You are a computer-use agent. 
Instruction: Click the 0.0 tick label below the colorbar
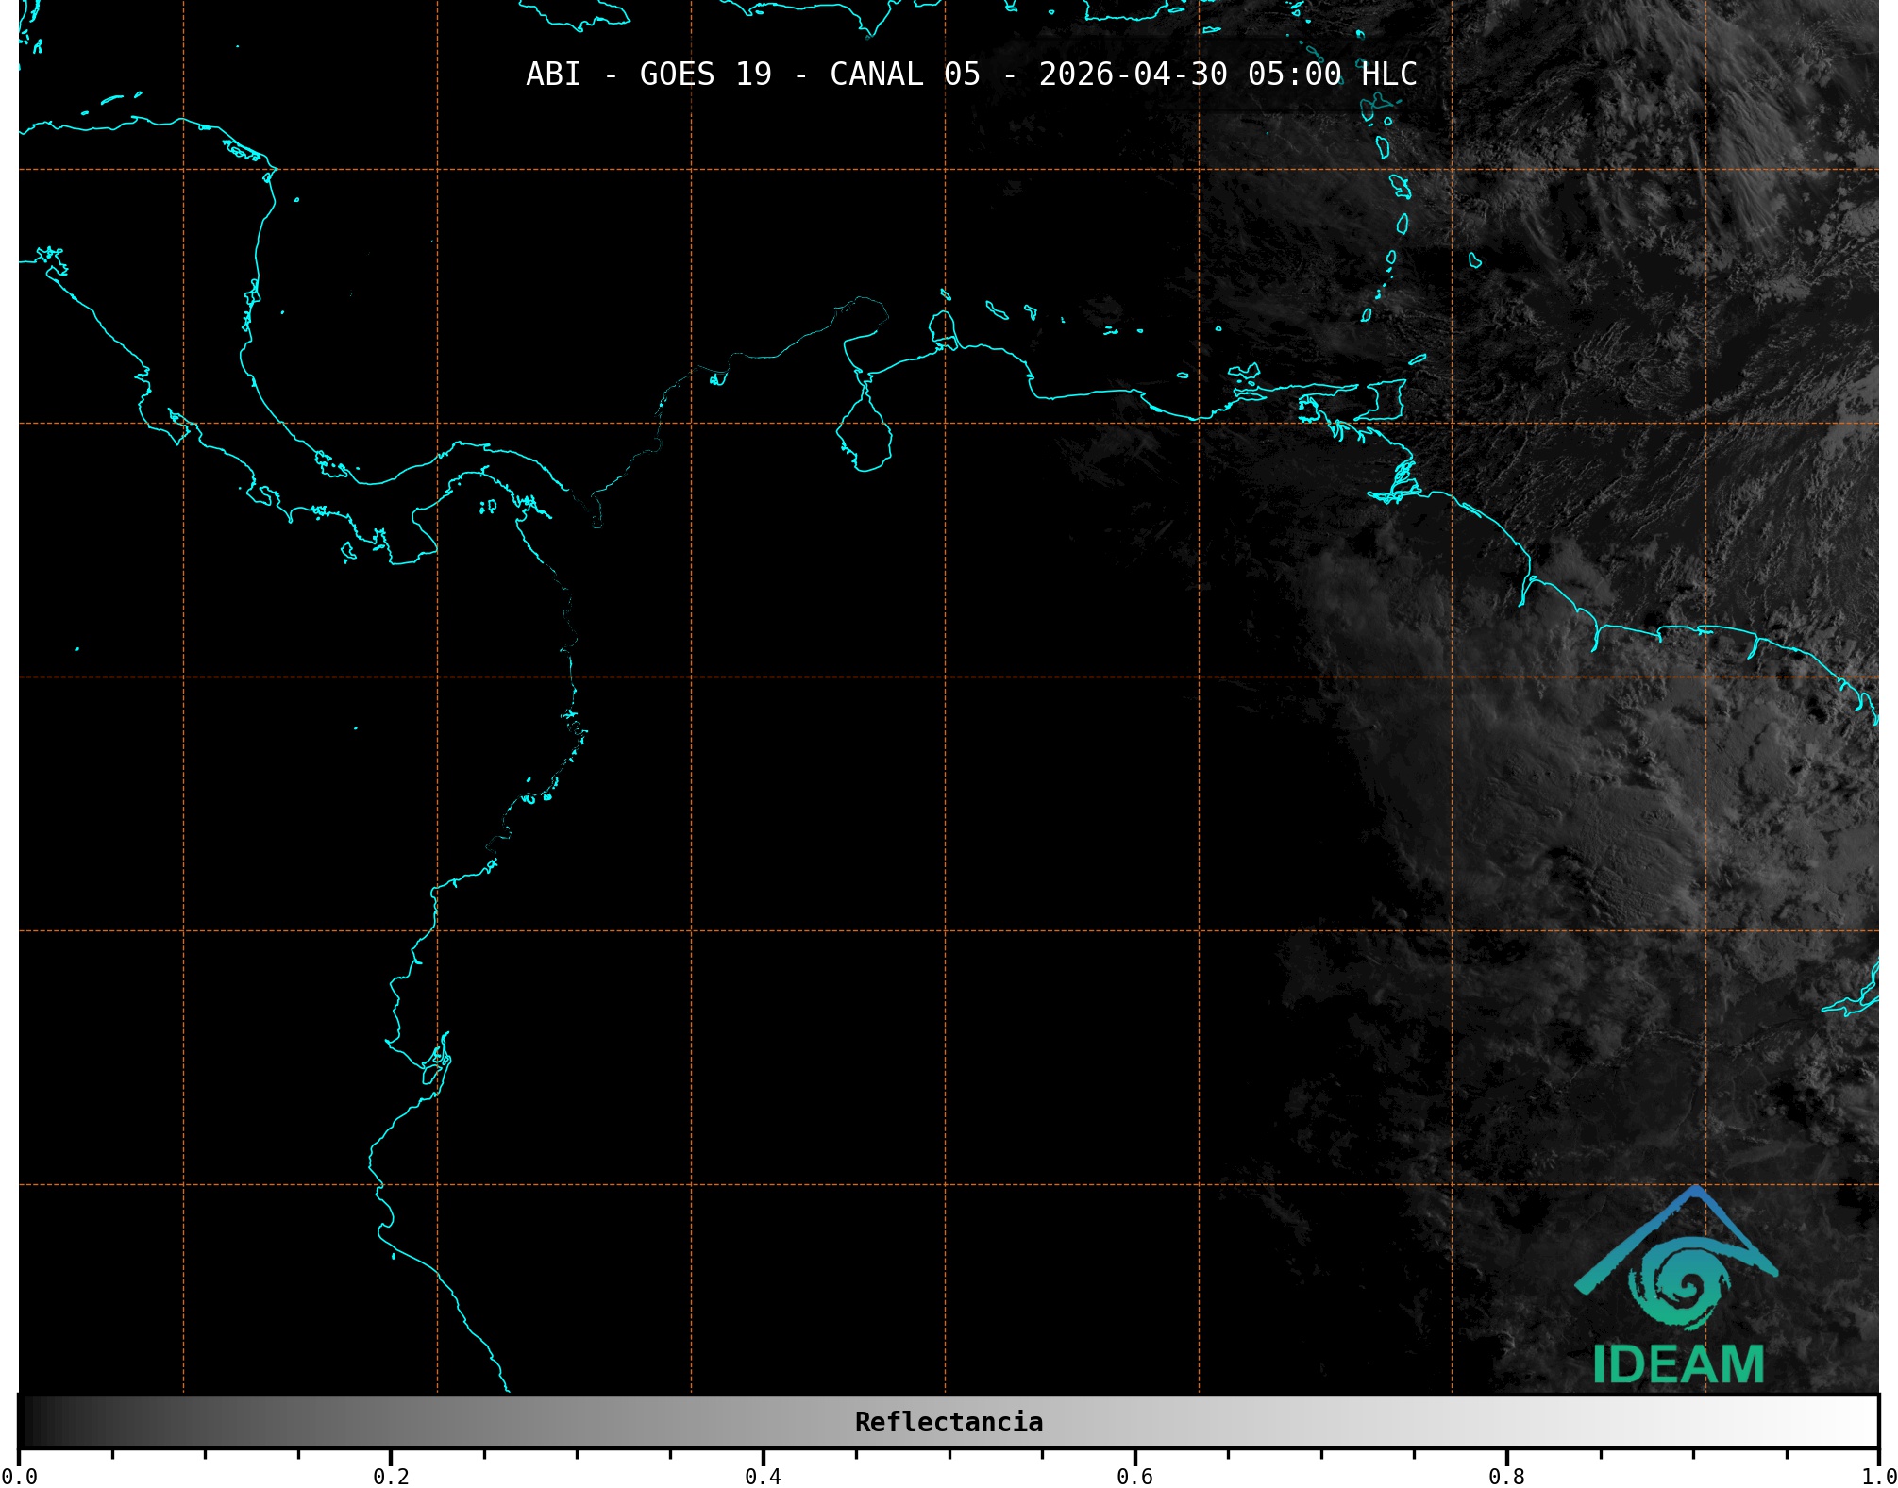point(19,1477)
